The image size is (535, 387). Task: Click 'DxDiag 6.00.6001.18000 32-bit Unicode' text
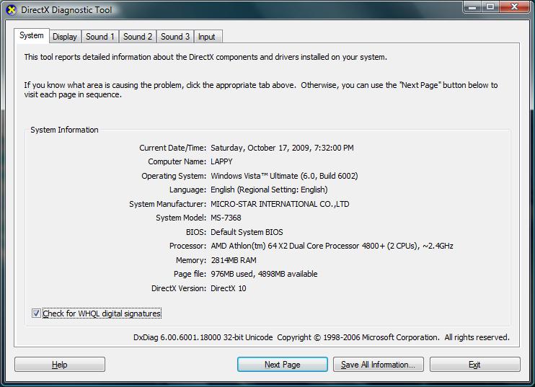click(x=203, y=337)
